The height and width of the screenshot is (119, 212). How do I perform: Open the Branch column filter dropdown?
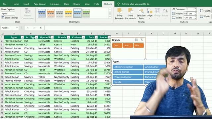69,37
